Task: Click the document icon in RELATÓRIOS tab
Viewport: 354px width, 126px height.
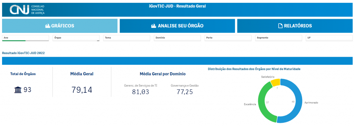Action: [x=280, y=26]
